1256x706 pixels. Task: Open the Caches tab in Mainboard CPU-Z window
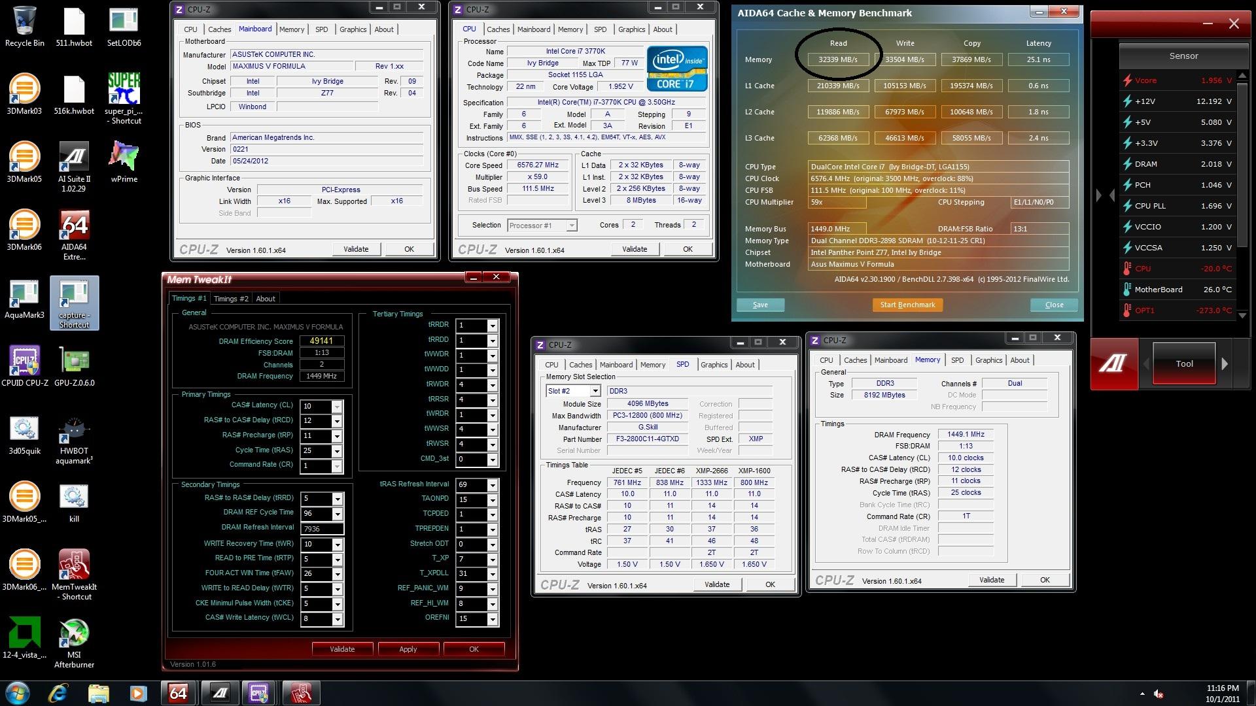(219, 29)
